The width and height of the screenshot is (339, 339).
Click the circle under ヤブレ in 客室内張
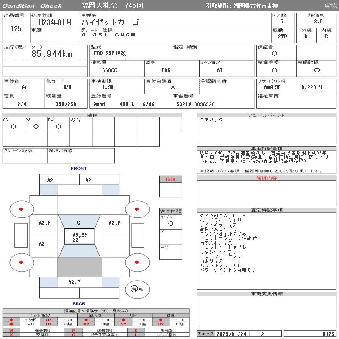(171, 224)
